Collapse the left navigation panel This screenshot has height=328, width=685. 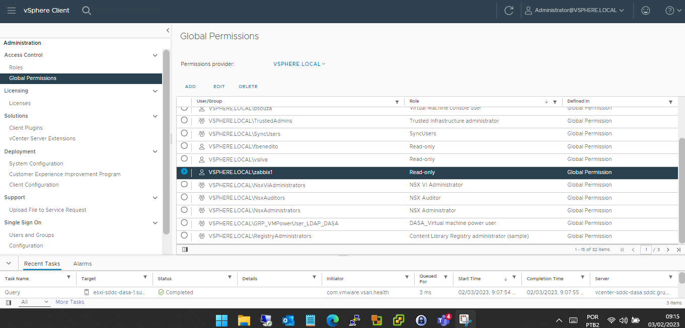pos(168,31)
